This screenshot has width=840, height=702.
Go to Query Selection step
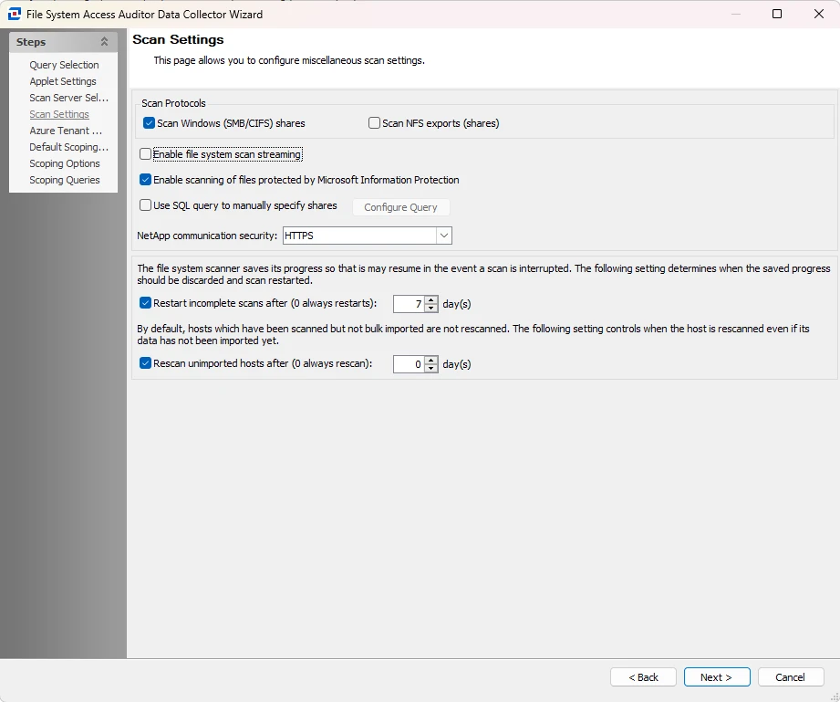[64, 65]
